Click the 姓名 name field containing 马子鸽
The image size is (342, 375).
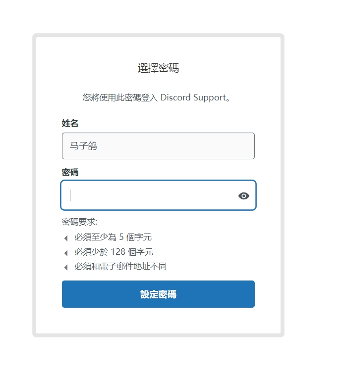coord(158,146)
